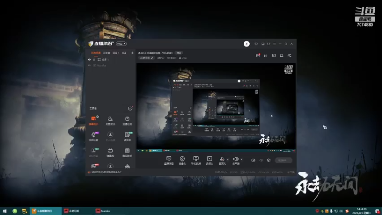Click the screen icon next to message icon

[263, 44]
